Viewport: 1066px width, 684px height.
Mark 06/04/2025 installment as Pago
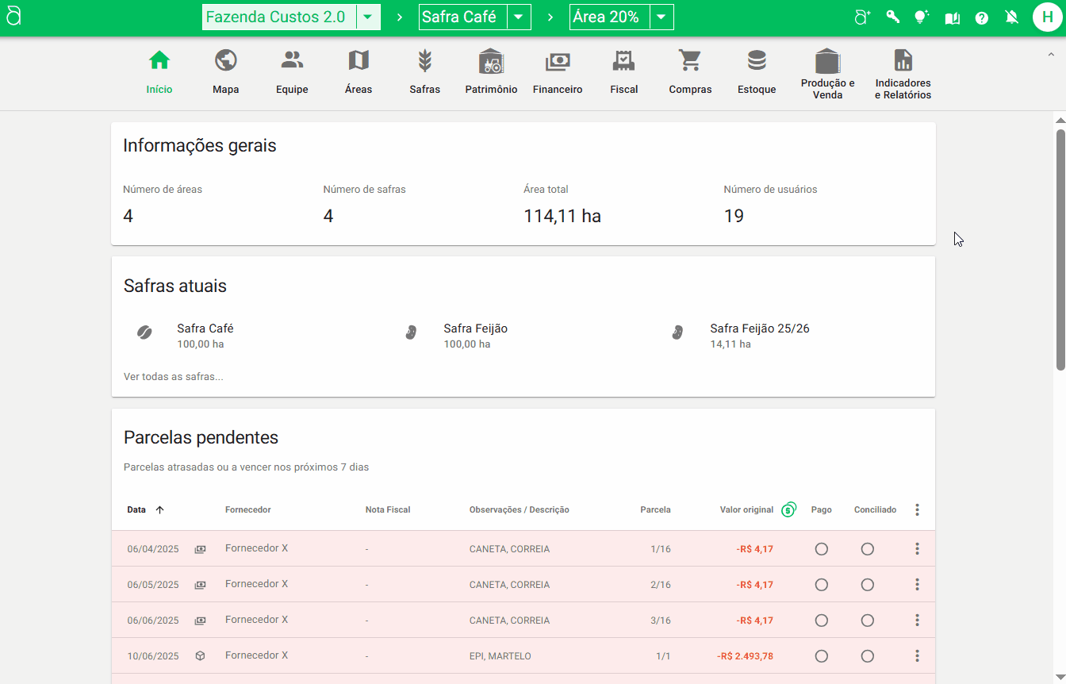[821, 549]
